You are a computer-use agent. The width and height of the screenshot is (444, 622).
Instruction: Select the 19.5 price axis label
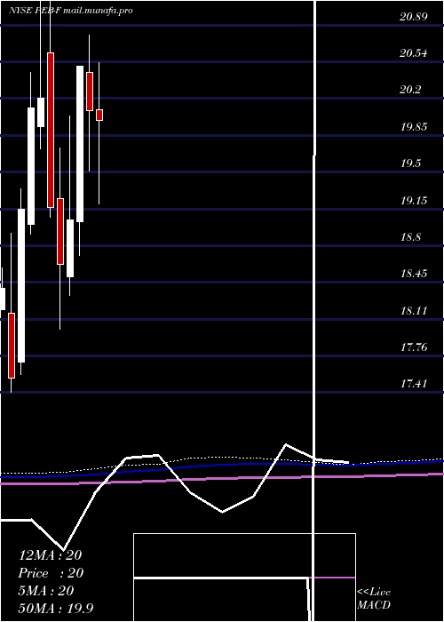click(x=410, y=163)
